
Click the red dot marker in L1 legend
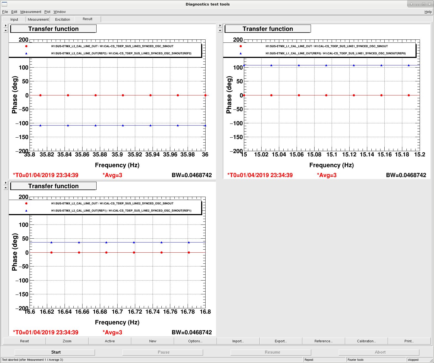point(241,46)
